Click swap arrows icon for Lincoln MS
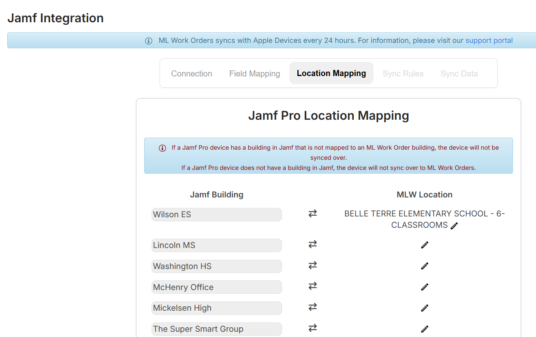 (312, 244)
